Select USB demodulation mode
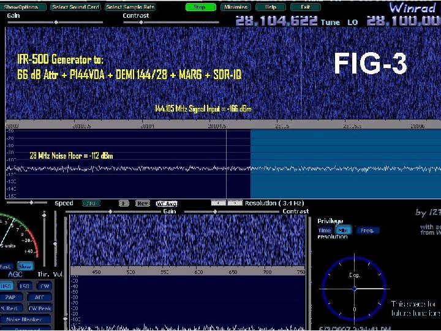This screenshot has height=331, width=441. pos(6,286)
